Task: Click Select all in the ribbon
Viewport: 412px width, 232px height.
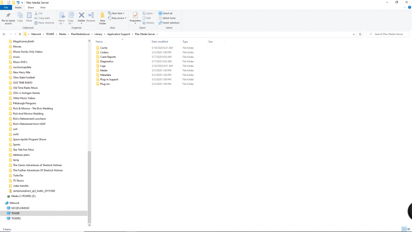Action: (x=166, y=14)
